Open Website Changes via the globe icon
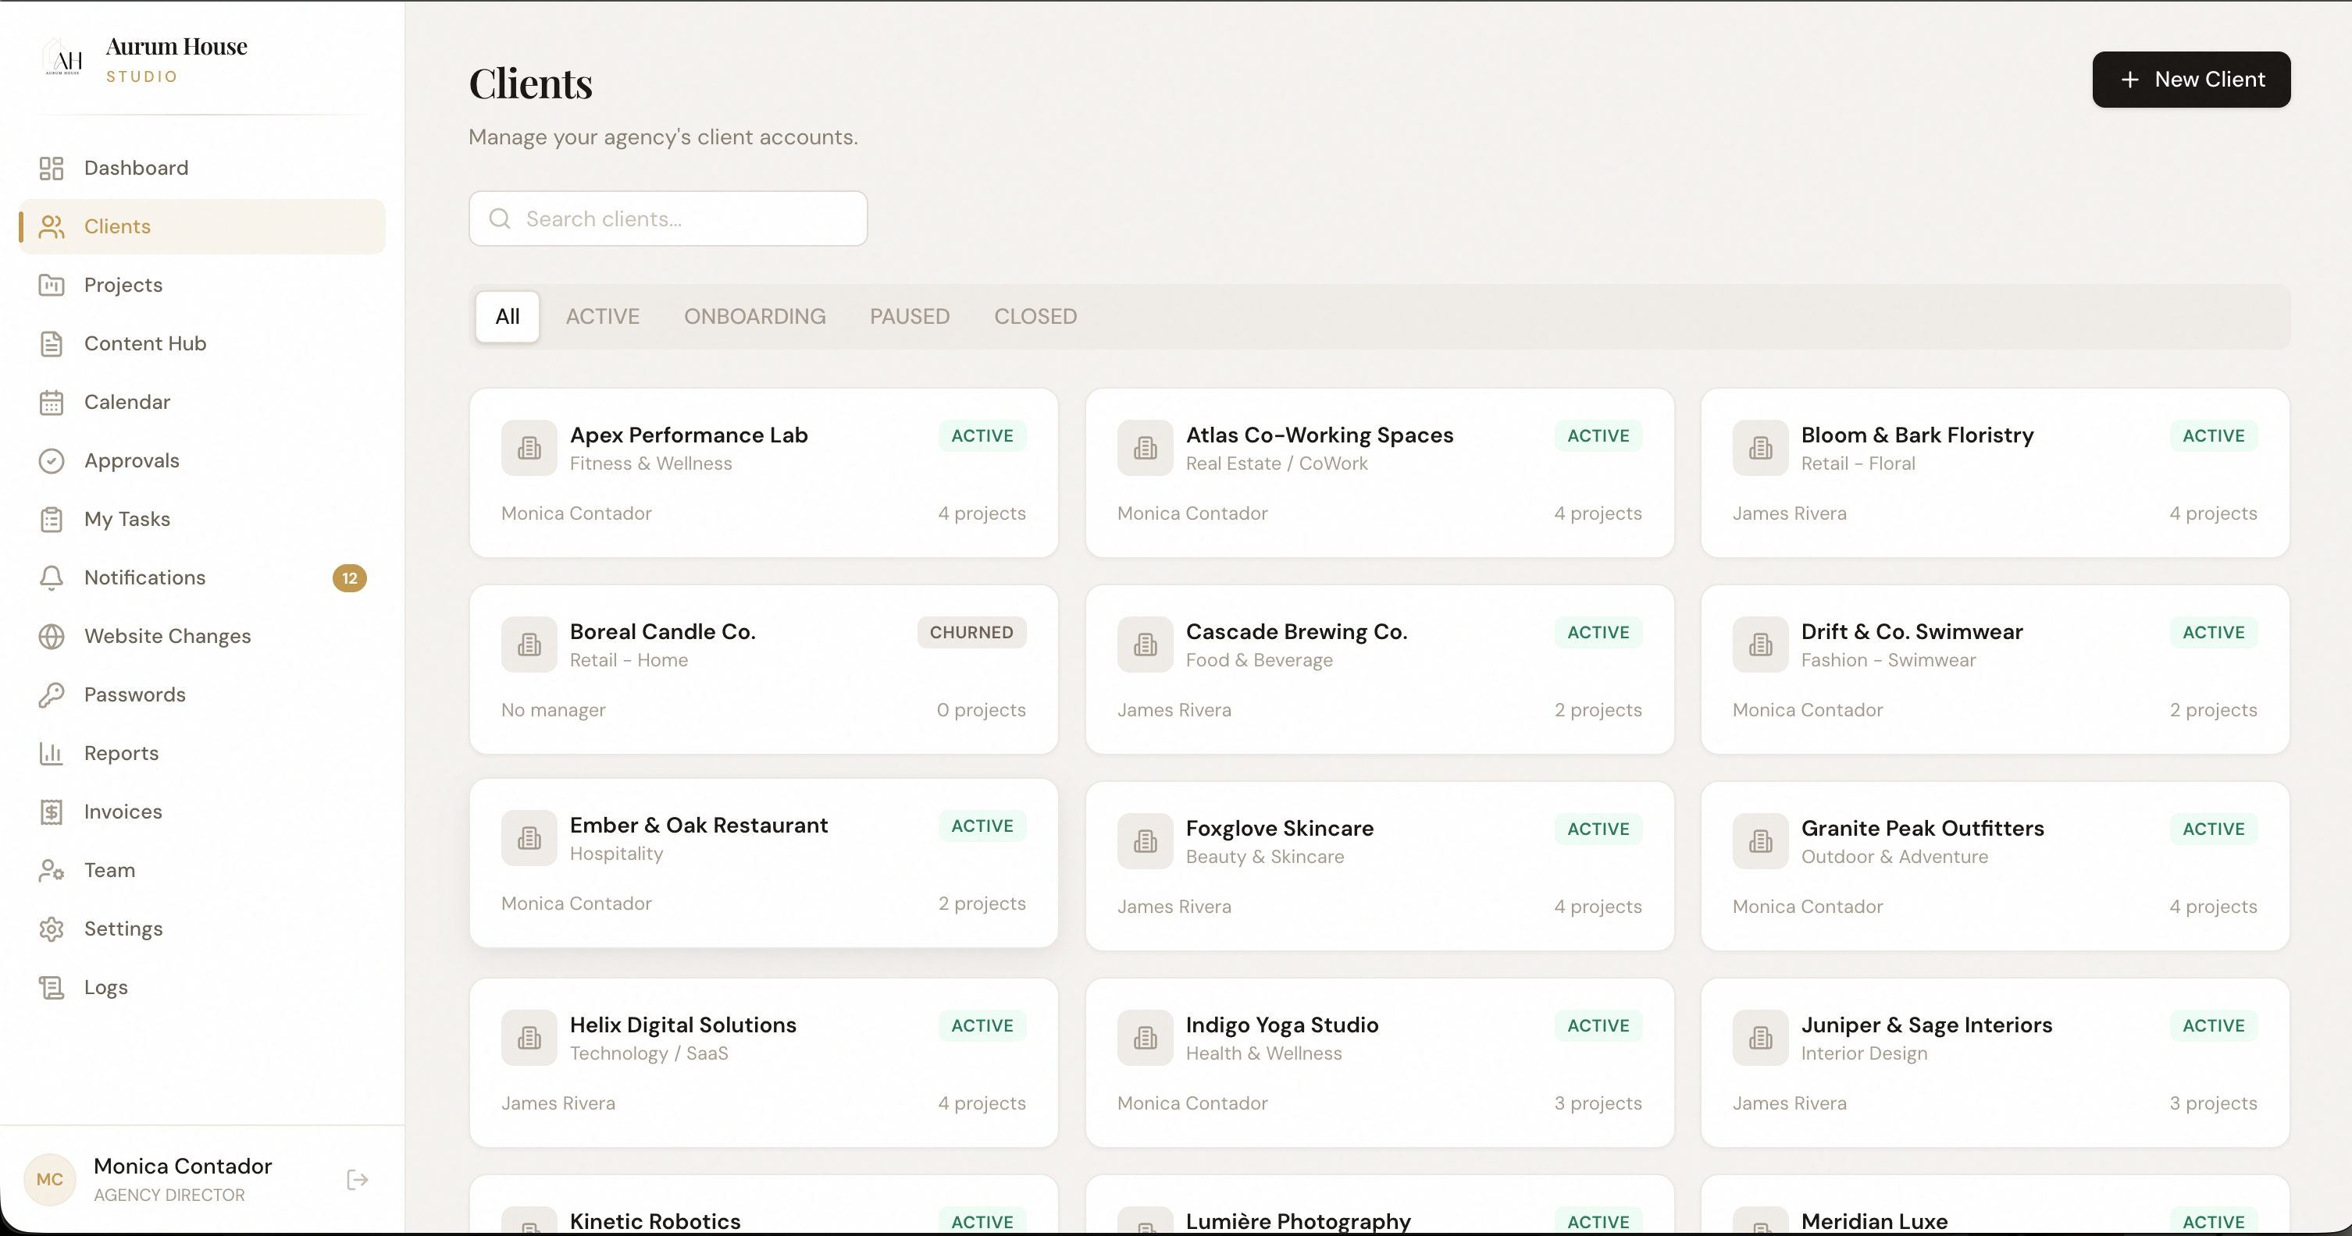 coord(52,636)
